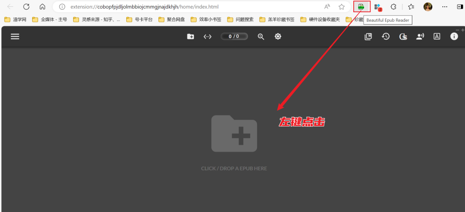Toggle the page width arrows icon
465x212 pixels.
pyautogui.click(x=207, y=36)
